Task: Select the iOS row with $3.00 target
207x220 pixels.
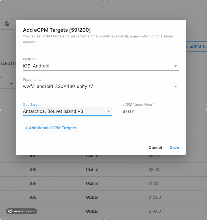Action: [x=103, y=170]
